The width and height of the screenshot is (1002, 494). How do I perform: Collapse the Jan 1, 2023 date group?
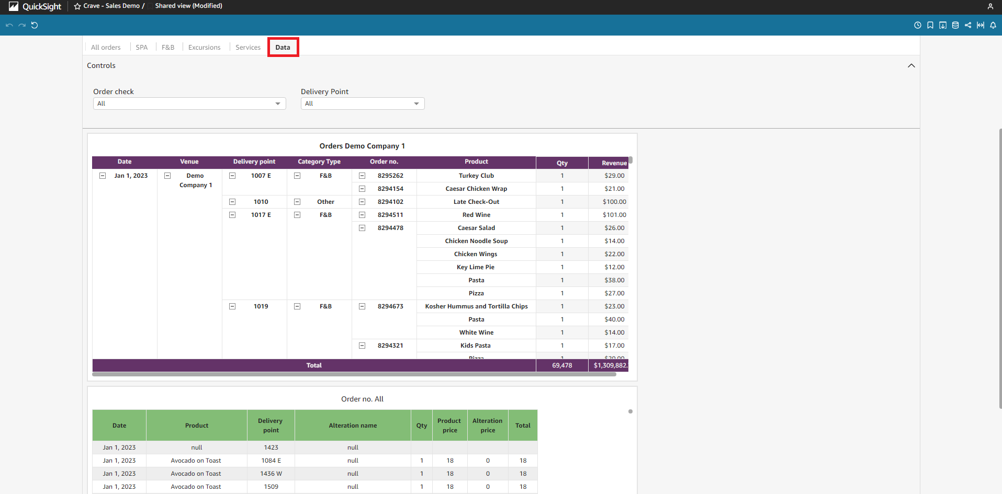point(103,176)
